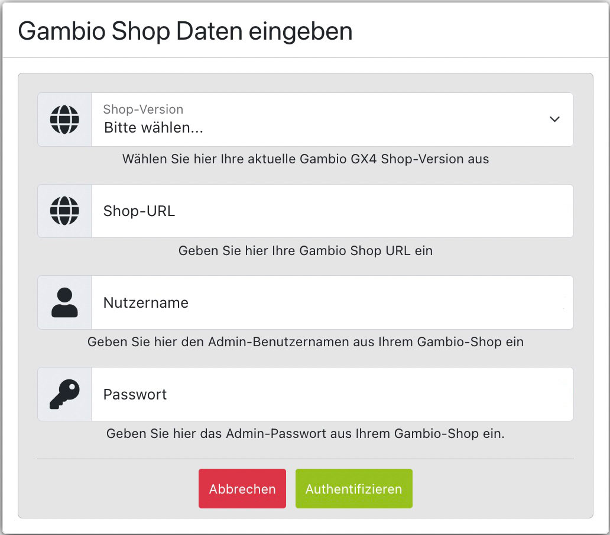Click the globe icon beside Shop-Version
Viewport: 610px width, 535px height.
(64, 120)
